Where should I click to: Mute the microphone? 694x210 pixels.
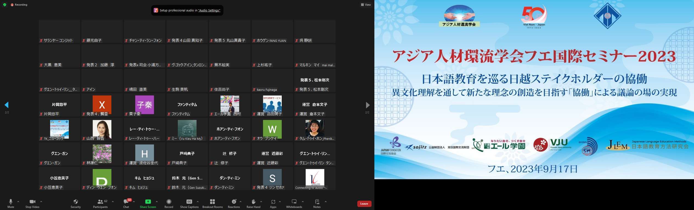pyautogui.click(x=11, y=202)
